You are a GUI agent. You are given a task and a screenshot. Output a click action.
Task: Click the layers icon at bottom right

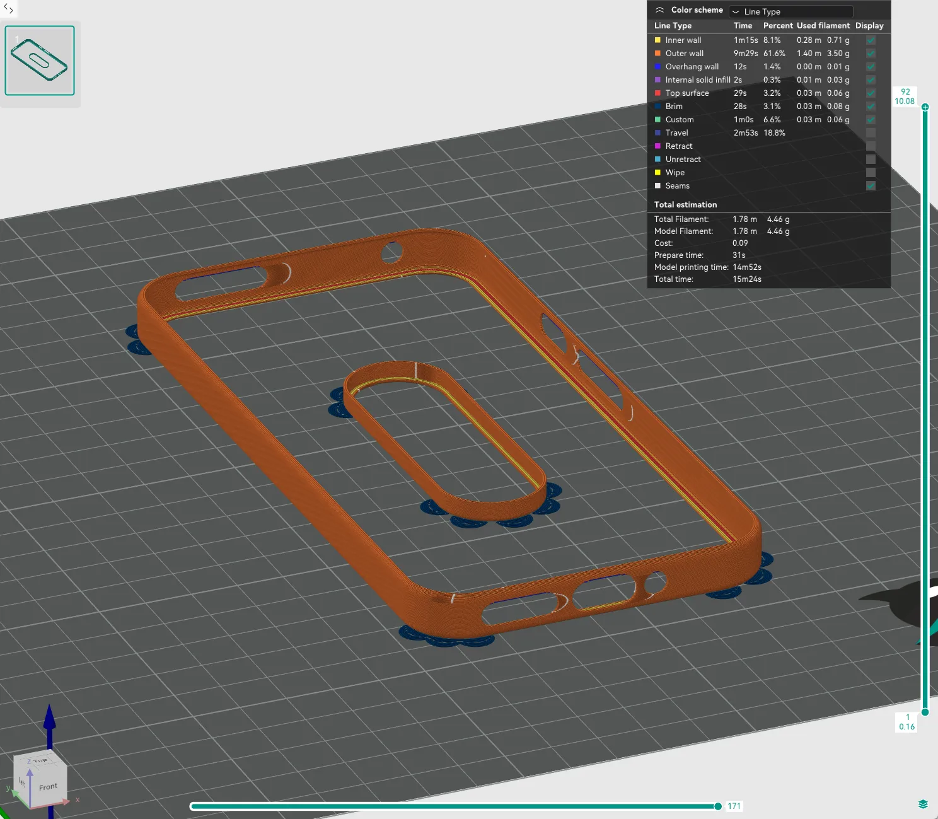click(923, 804)
